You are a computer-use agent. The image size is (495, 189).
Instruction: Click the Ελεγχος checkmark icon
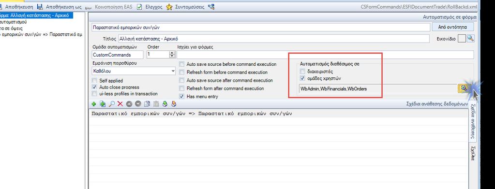(139, 7)
